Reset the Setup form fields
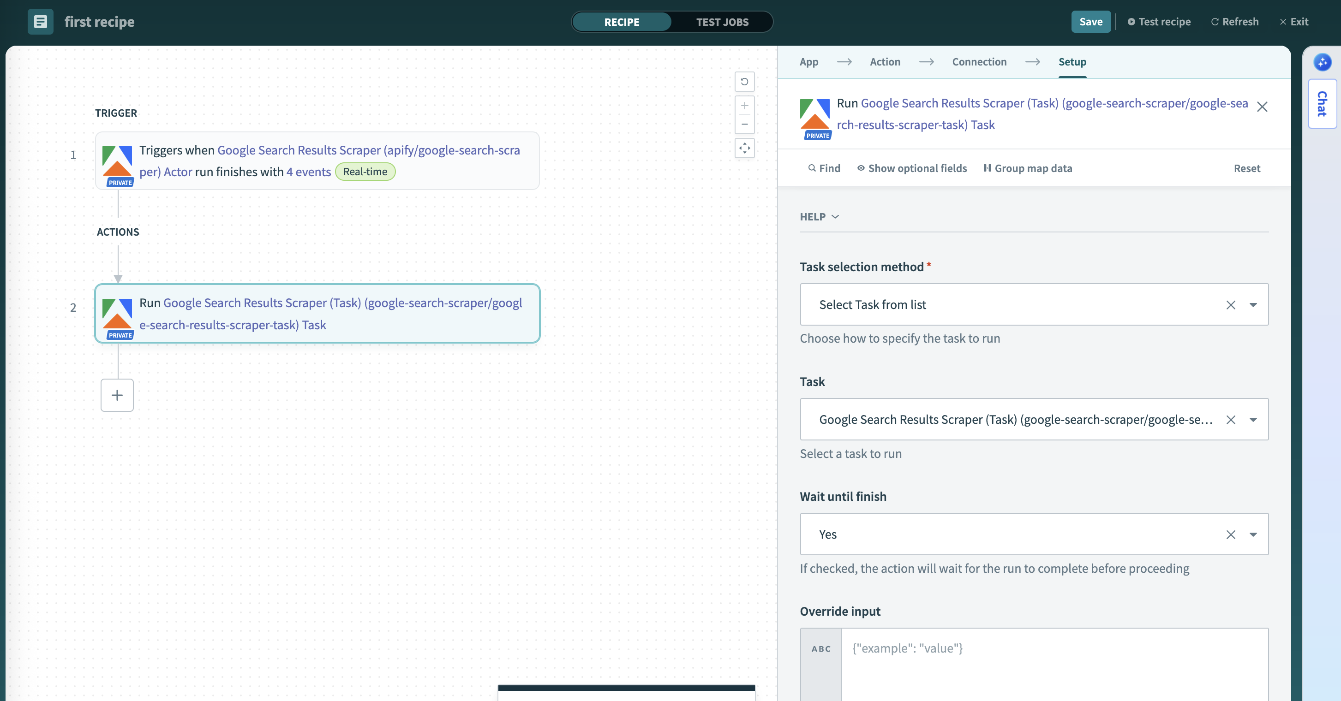Viewport: 1341px width, 701px height. [1247, 168]
